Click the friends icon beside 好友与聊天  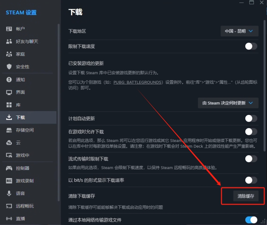tap(9, 41)
